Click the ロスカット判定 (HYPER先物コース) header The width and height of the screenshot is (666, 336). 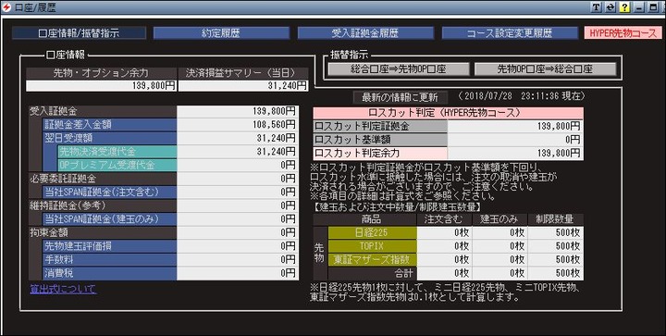[448, 113]
